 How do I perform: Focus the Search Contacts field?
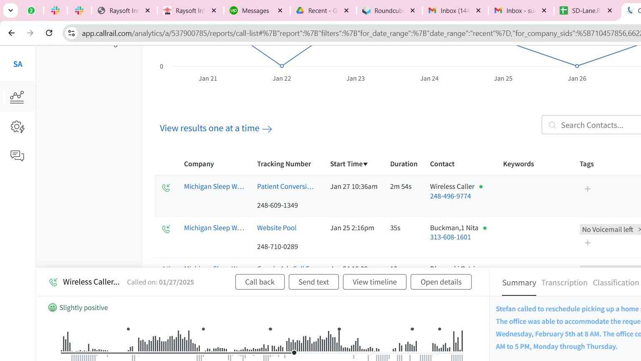592,125
